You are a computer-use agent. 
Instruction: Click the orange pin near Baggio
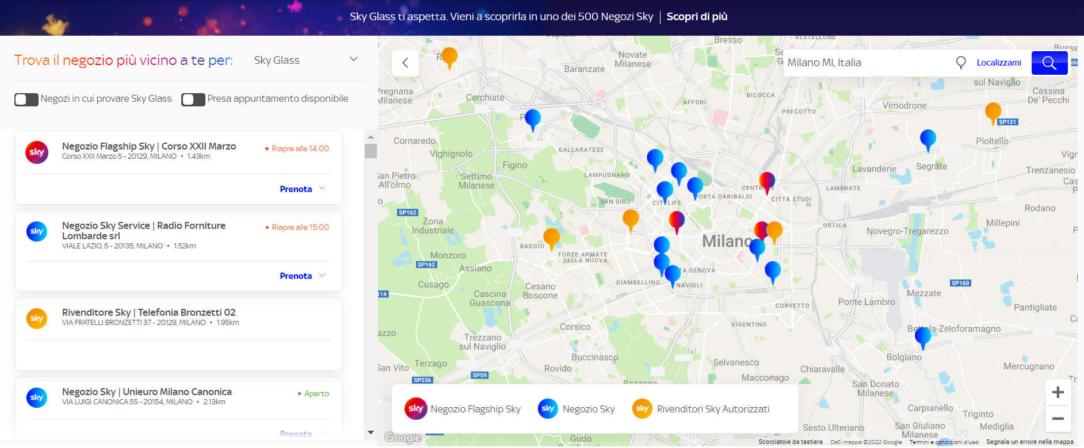tap(551, 238)
